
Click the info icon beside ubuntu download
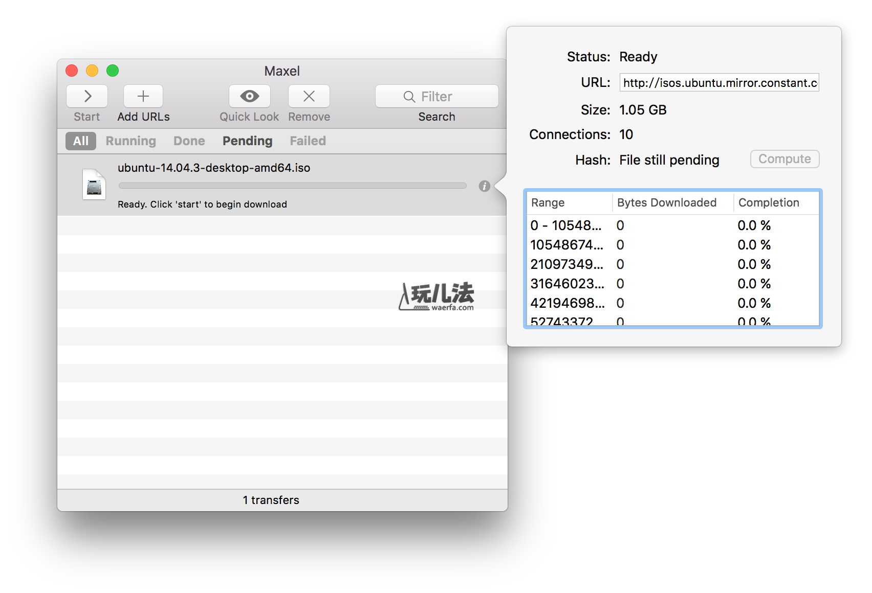click(x=485, y=186)
